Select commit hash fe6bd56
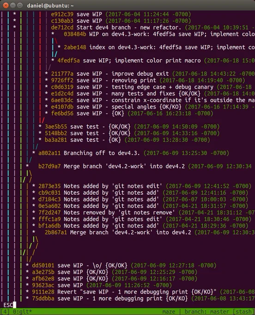The image size is (255, 315). click(x=62, y=113)
